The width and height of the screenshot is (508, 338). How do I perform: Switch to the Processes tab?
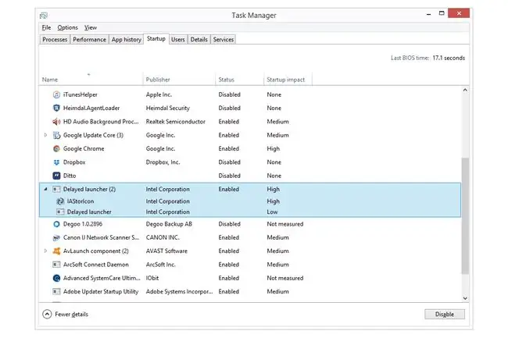click(x=55, y=40)
